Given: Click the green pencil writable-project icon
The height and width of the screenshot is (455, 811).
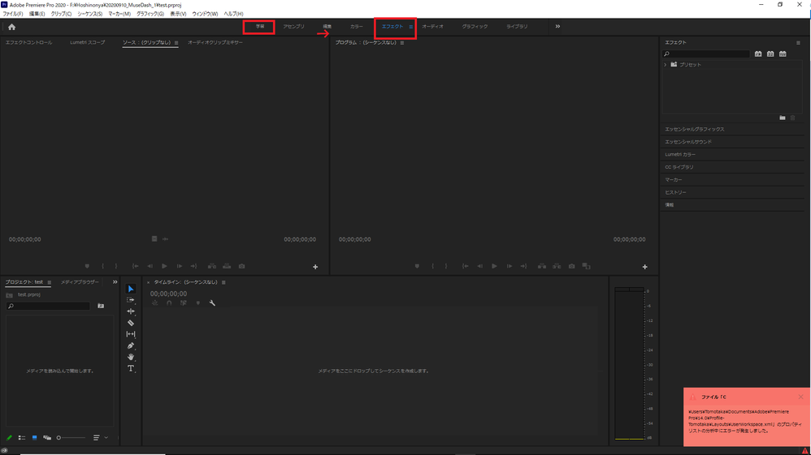Looking at the screenshot, I should [9, 437].
